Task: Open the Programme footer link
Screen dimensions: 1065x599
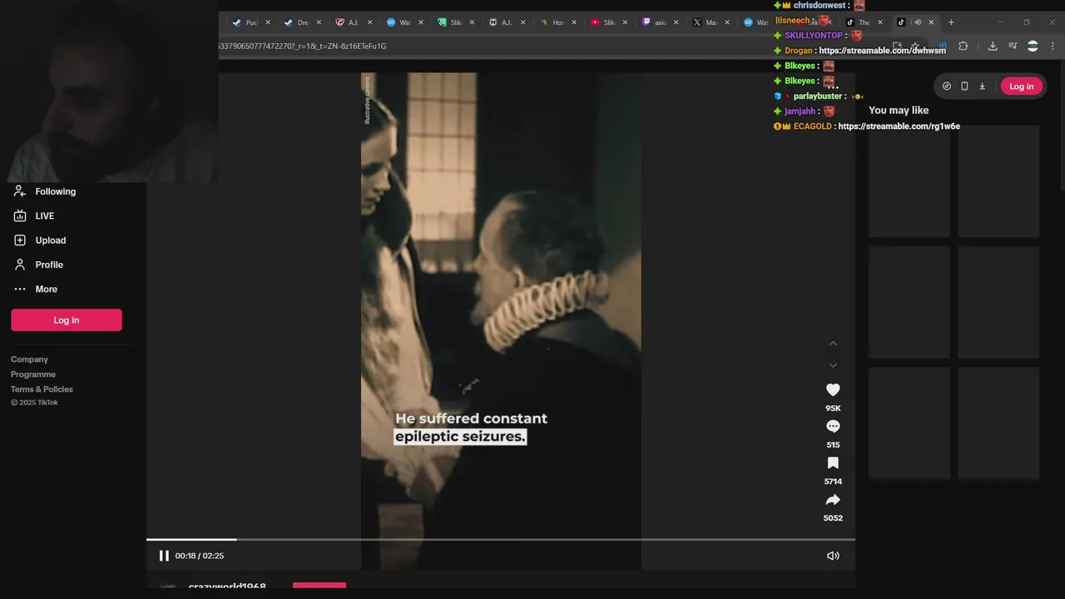Action: [33, 374]
